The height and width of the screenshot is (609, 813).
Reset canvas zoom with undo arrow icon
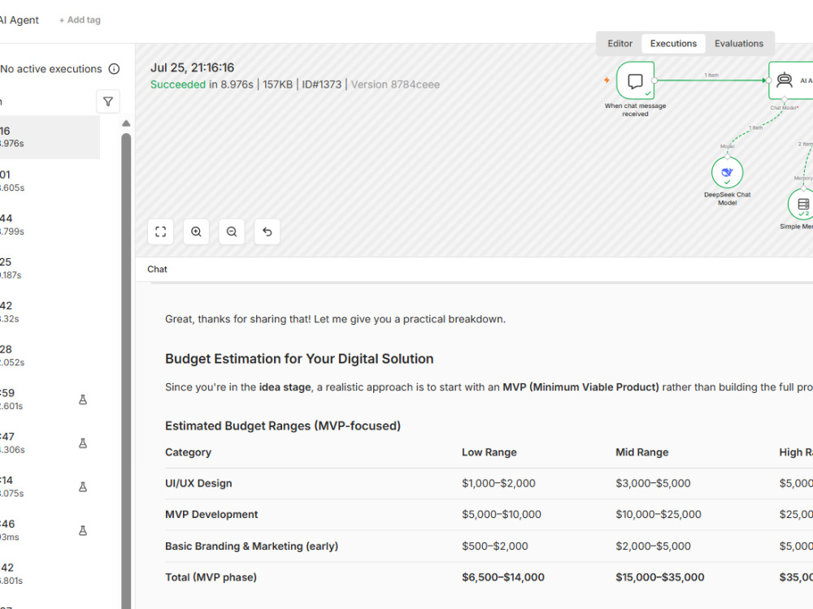(x=267, y=231)
